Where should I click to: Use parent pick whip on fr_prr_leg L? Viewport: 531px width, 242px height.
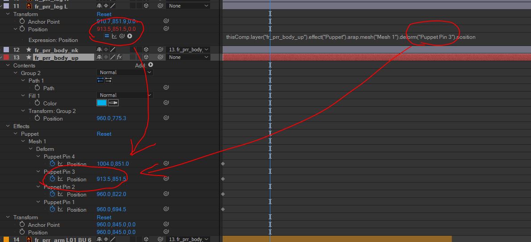[160, 6]
